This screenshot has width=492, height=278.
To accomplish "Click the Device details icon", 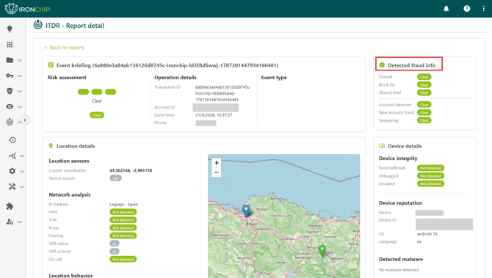I will click(382, 146).
